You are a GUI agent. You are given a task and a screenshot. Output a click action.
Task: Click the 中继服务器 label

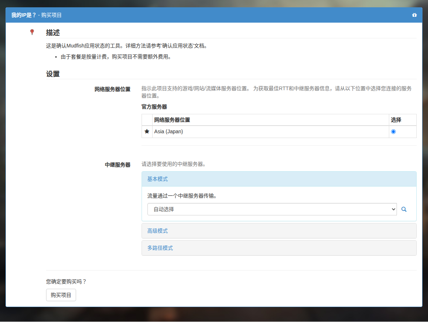pyautogui.click(x=118, y=165)
